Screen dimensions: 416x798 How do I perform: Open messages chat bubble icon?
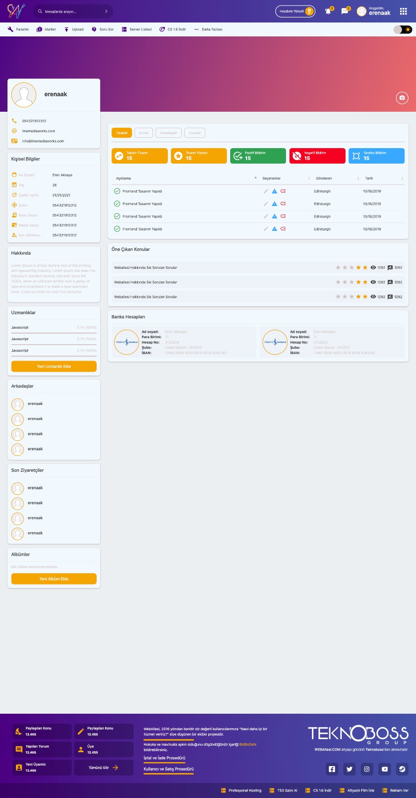click(x=345, y=11)
